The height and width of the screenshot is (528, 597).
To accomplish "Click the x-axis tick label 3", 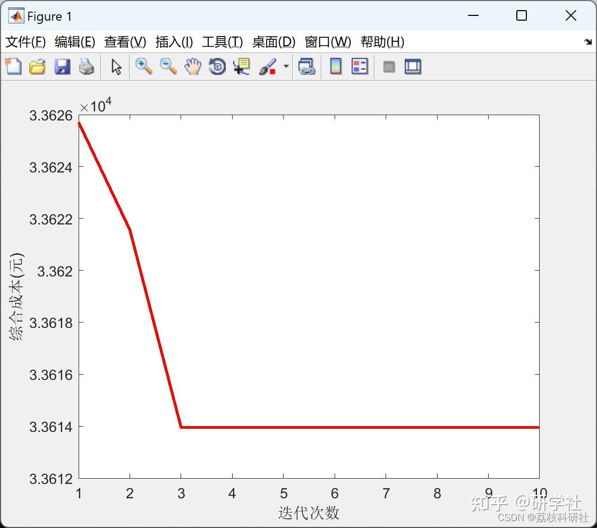I will pyautogui.click(x=181, y=494).
